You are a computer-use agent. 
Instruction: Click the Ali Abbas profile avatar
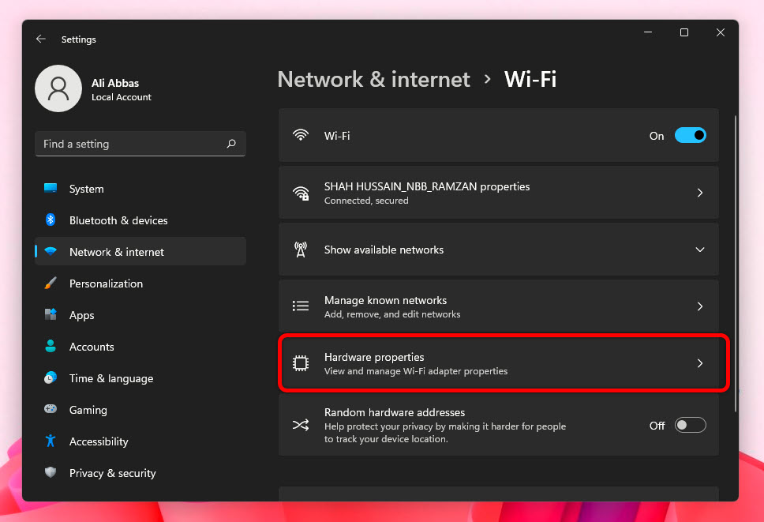(x=58, y=88)
